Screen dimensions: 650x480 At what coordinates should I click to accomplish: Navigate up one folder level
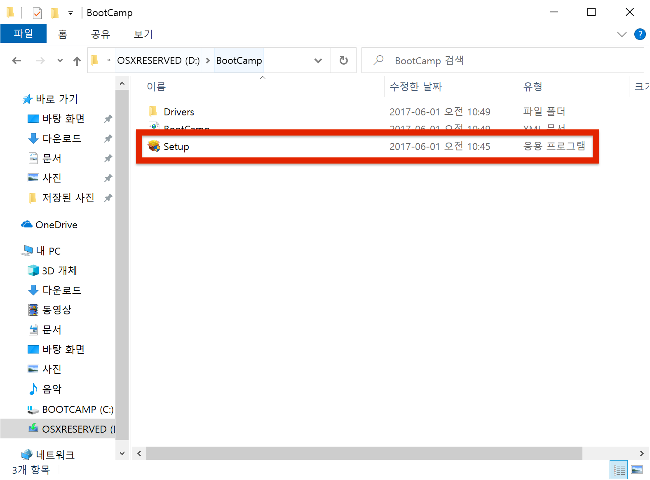coord(77,61)
